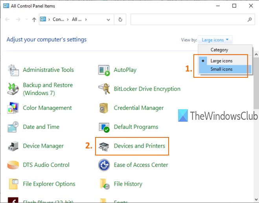
Task: Open address bar history dropdown arrow
Action: [109, 19]
